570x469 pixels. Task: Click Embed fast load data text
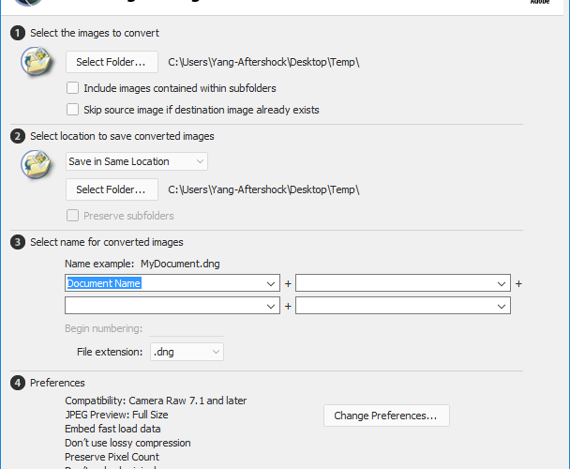coord(112,429)
